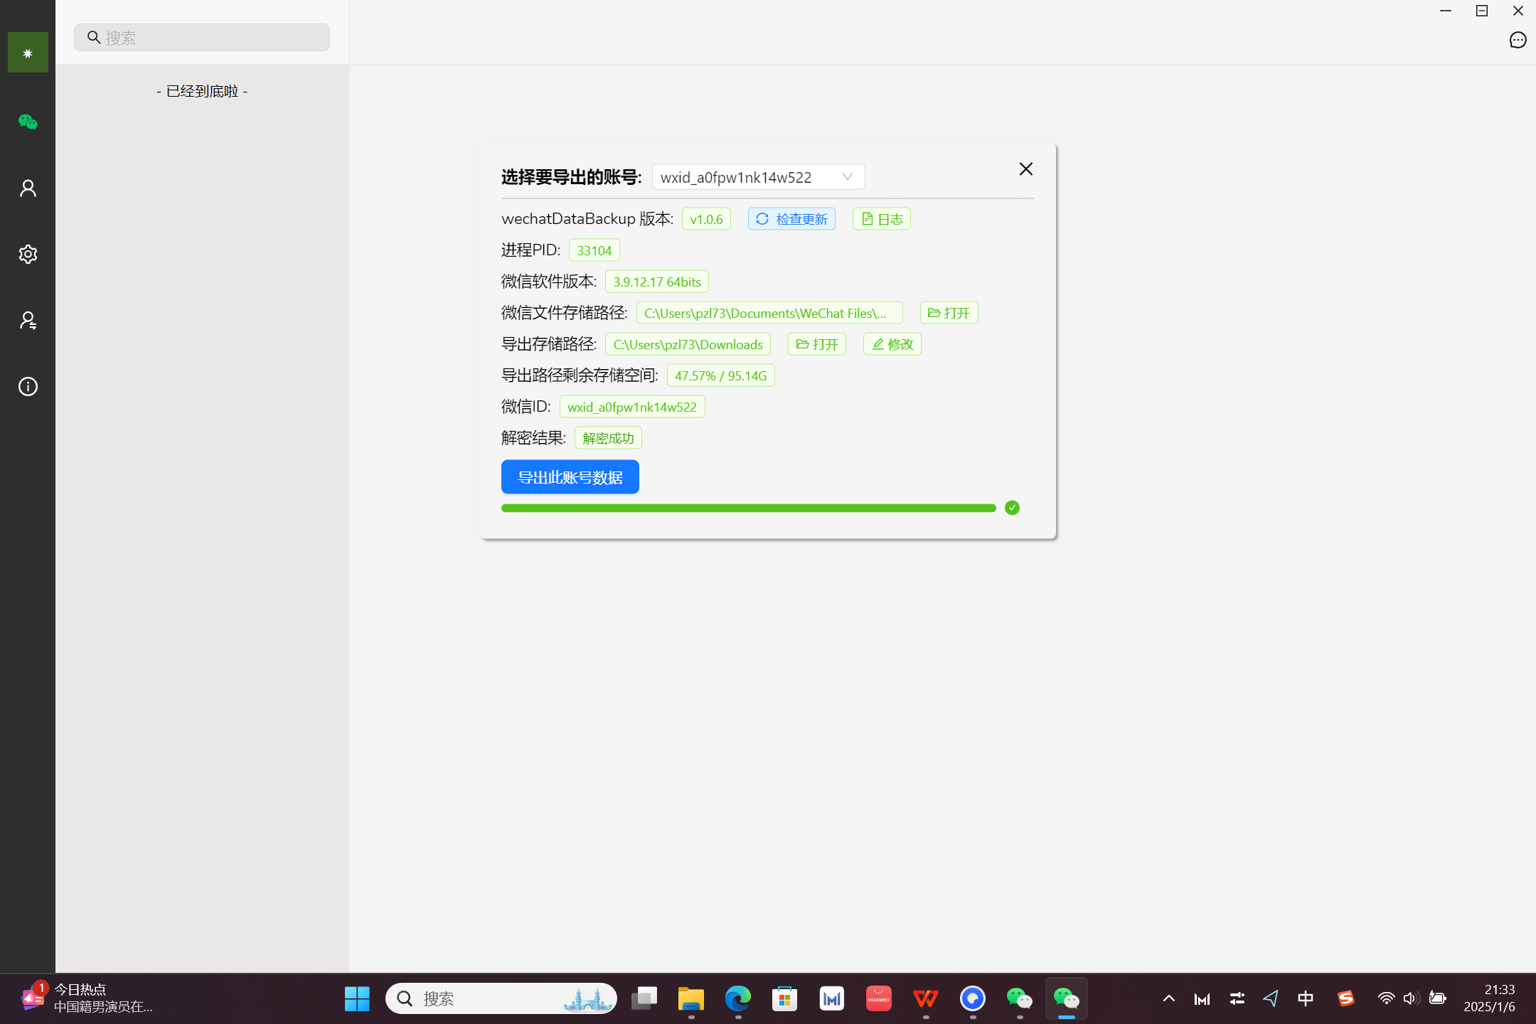This screenshot has height=1024, width=1536.
Task: Open the control panel sliders tray icon
Action: pos(1237,999)
